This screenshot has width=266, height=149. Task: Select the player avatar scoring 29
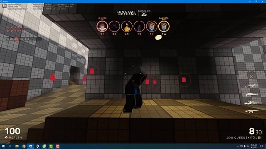click(127, 26)
